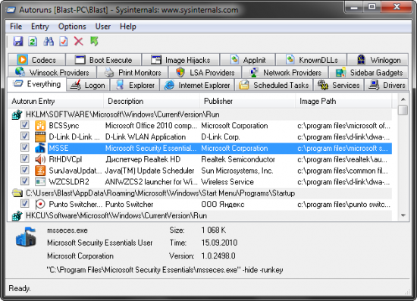Open the Boot Execute tab
Viewport: 417px width, 301px height.
[x=103, y=60]
